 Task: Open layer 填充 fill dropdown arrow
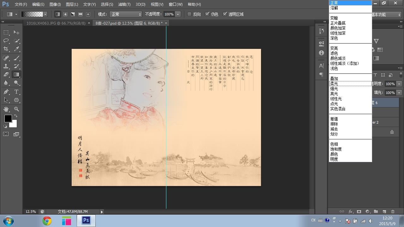399,93
